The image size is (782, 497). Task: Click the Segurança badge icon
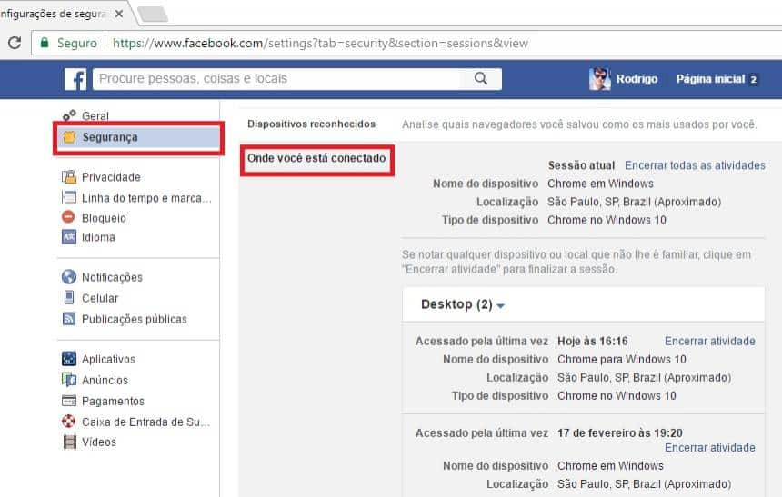69,137
